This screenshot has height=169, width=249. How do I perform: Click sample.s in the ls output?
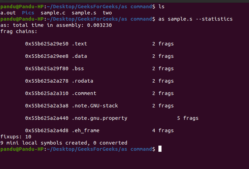pos(84,13)
